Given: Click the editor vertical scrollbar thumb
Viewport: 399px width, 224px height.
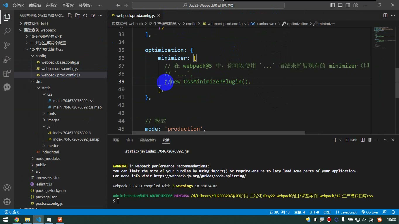Looking at the screenshot, I should pos(397,83).
